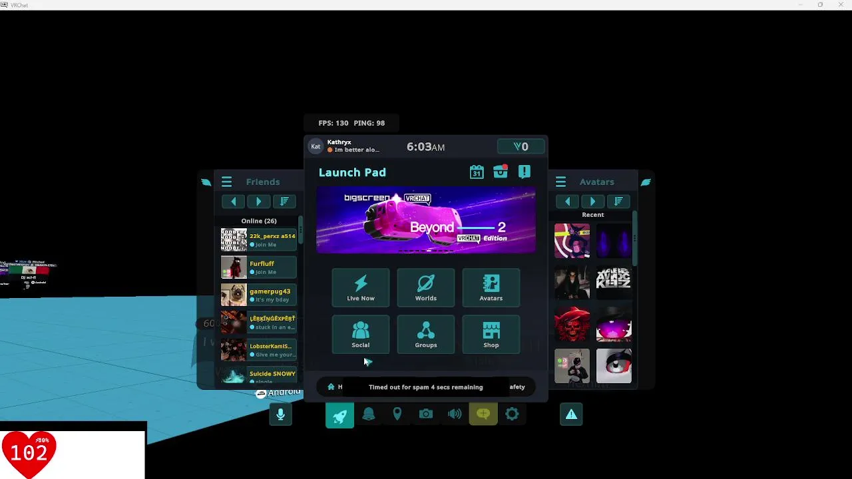Minimize the VRChat window

801,5
